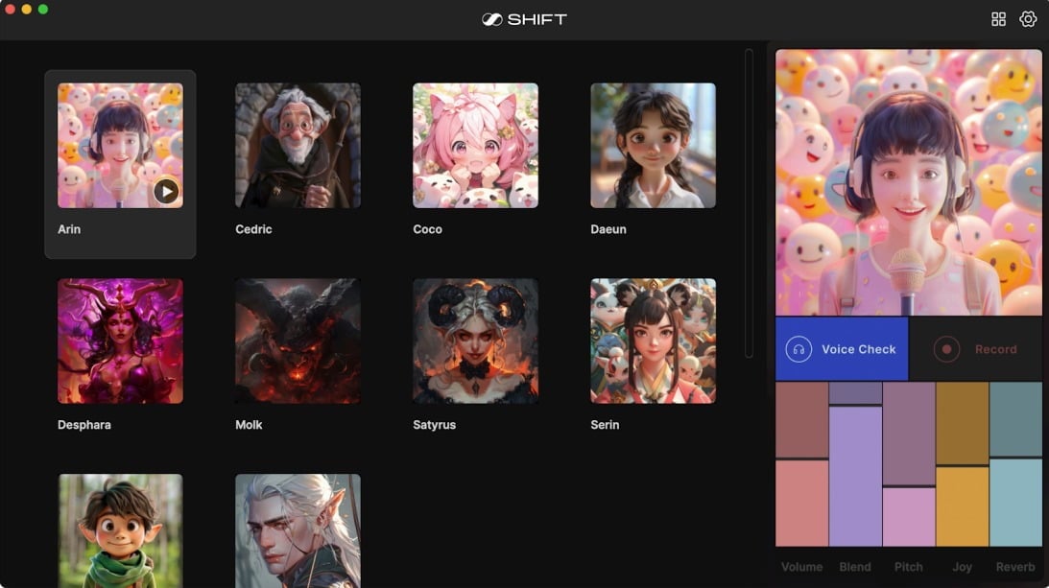The image size is (1049, 588).
Task: Choose the Daeun character portrait
Action: coord(653,145)
